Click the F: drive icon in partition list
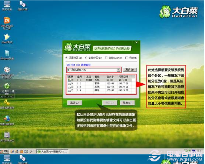Viewport: 205px width, 164px height. point(69,90)
